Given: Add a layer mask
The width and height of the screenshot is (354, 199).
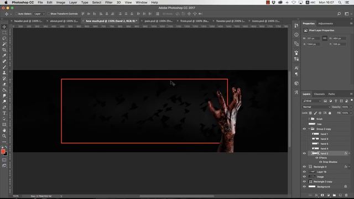Looking at the screenshot, I should 322,195.
